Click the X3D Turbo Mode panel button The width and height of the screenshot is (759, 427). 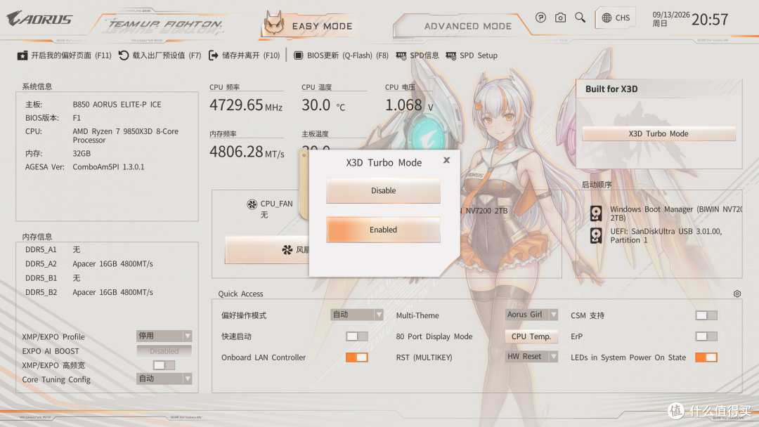point(659,133)
